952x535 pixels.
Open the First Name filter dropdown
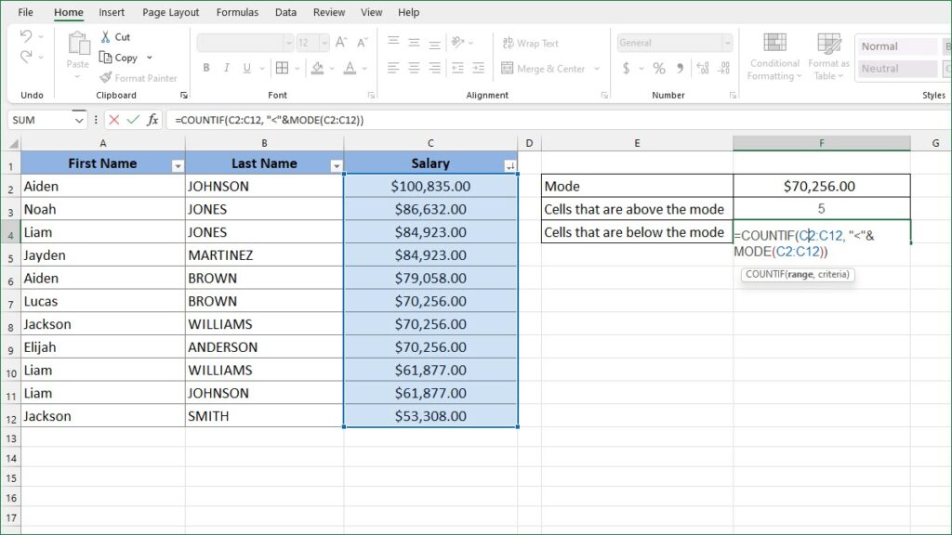[x=177, y=163]
